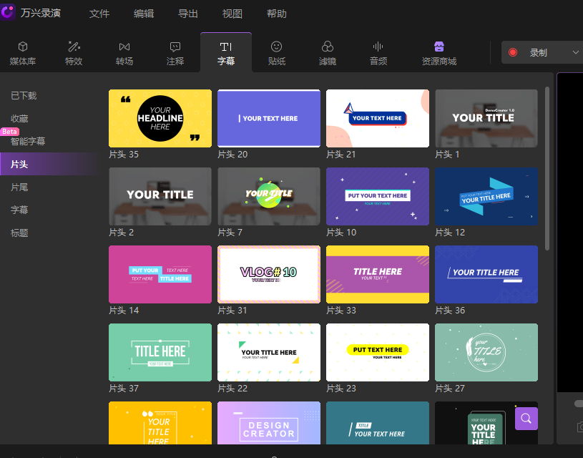
Task: Open the 导出 export menu
Action: point(188,14)
